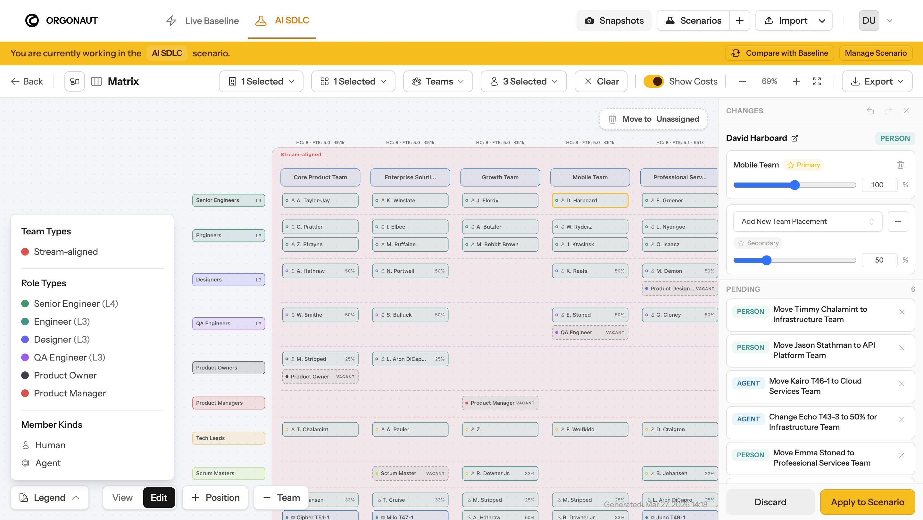The image size is (923, 520).
Task: Open the grid filter 1 Selected dropdown
Action: (353, 82)
